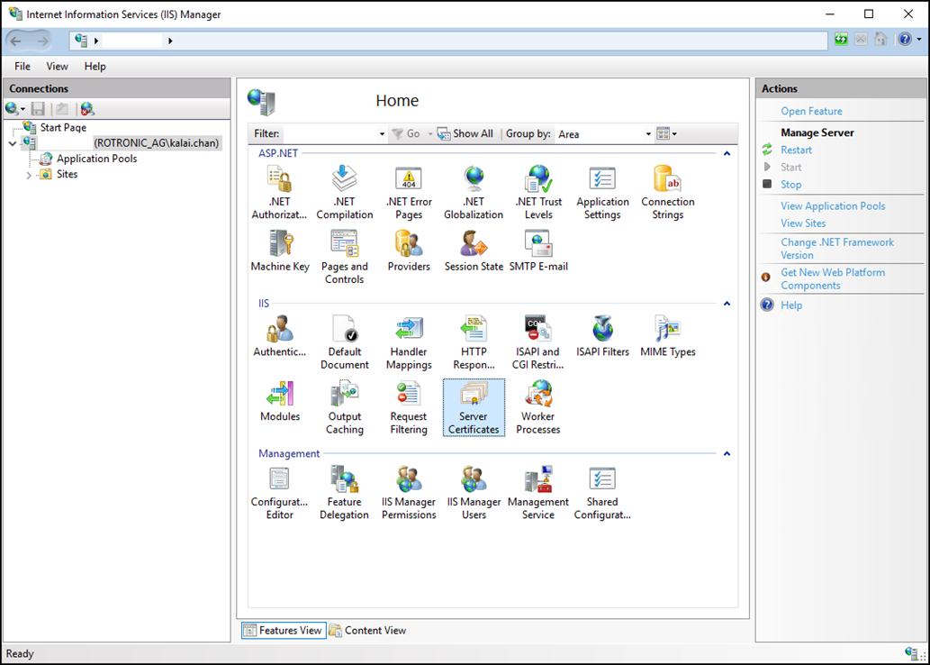Open Worker Processes feature
Viewport: 930px width, 665px height.
[538, 407]
